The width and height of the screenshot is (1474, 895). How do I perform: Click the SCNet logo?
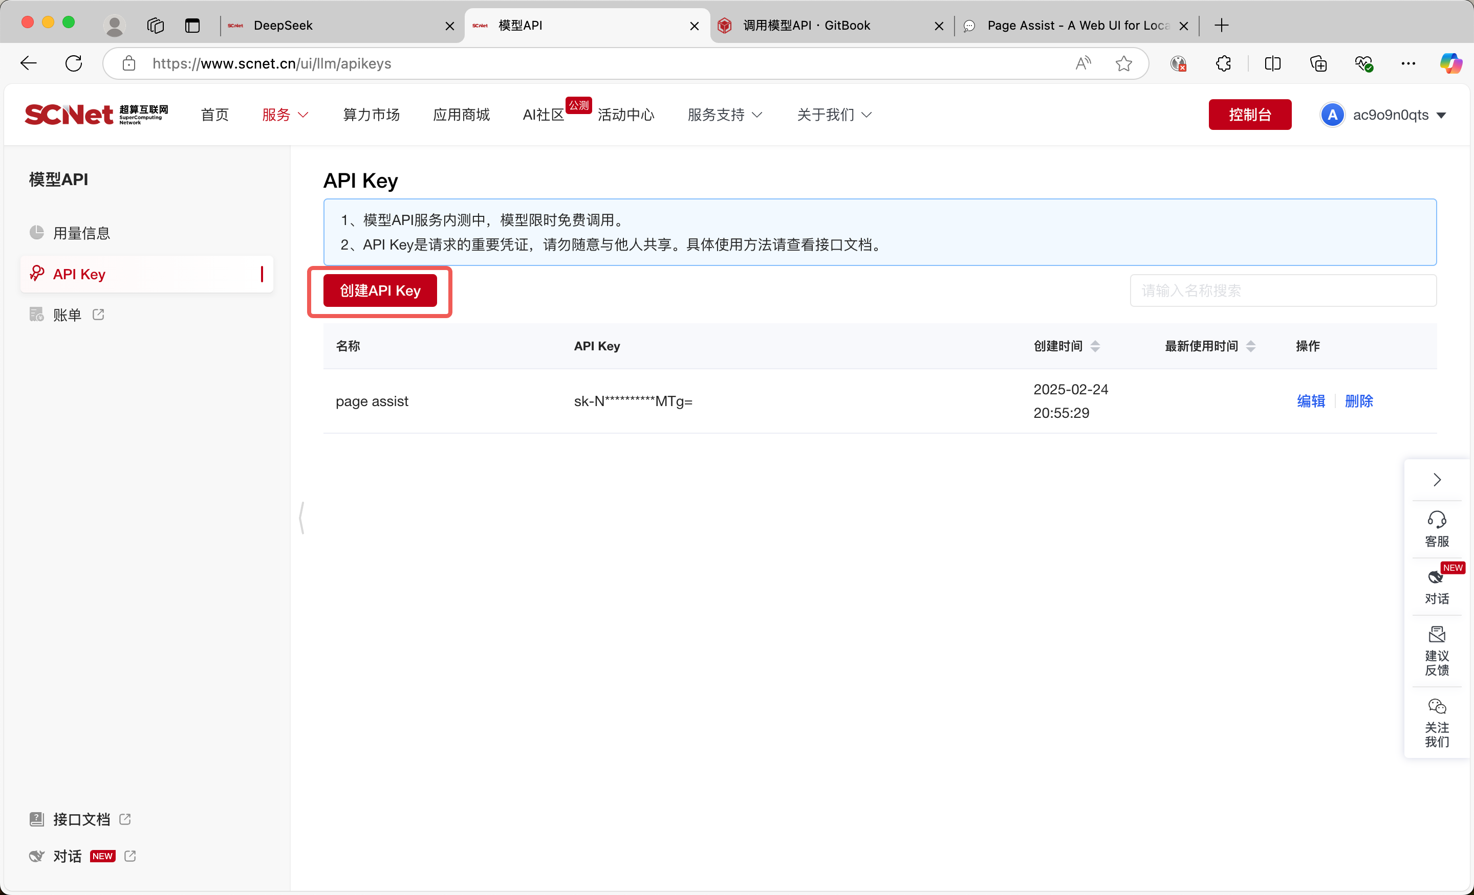click(96, 114)
